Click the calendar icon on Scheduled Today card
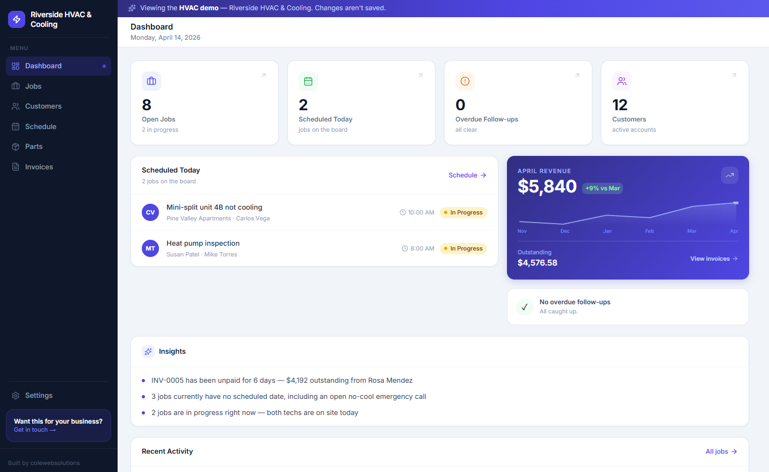The width and height of the screenshot is (769, 472). (308, 81)
